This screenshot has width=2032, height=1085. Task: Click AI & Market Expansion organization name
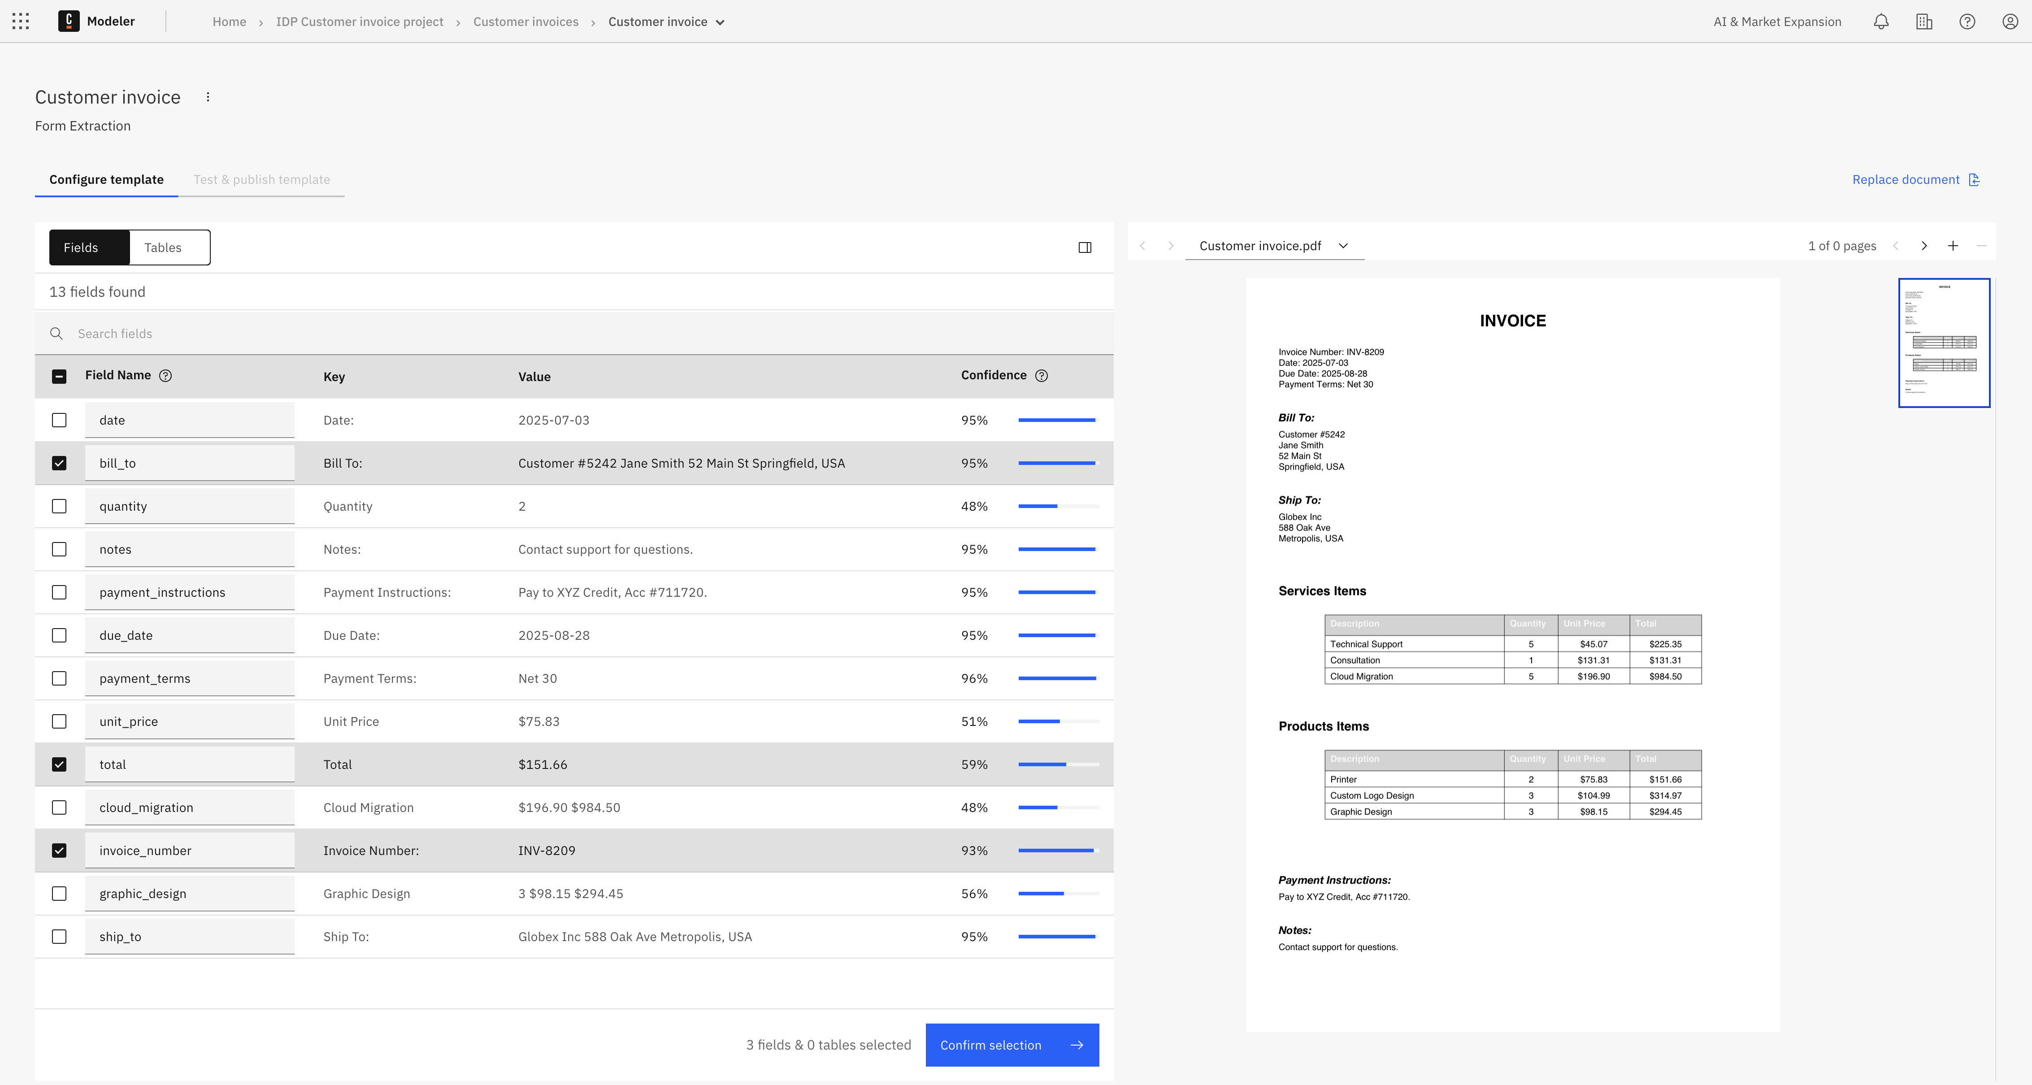click(x=1777, y=22)
